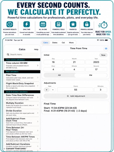This screenshot has height=152, width=114.
Task: Switch to the Cal tab
Action: click(63, 43)
